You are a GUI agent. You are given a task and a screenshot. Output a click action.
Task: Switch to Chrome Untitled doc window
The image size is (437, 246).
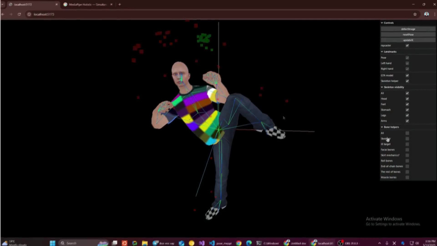295,243
